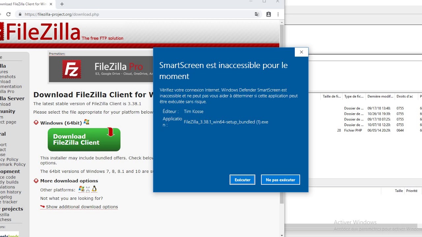Open the Chrome profile account icon
Screen dimensions: 422x237
(269, 14)
